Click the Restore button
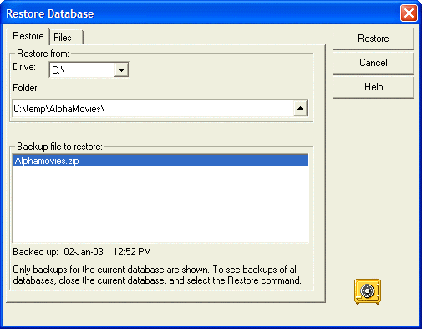The width and height of the screenshot is (422, 329). tap(374, 39)
